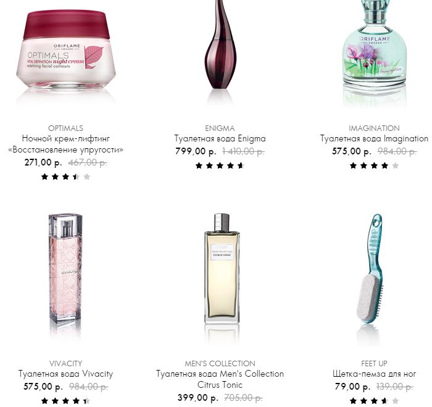Open the Feet Up pumice brush image

coord(370,275)
